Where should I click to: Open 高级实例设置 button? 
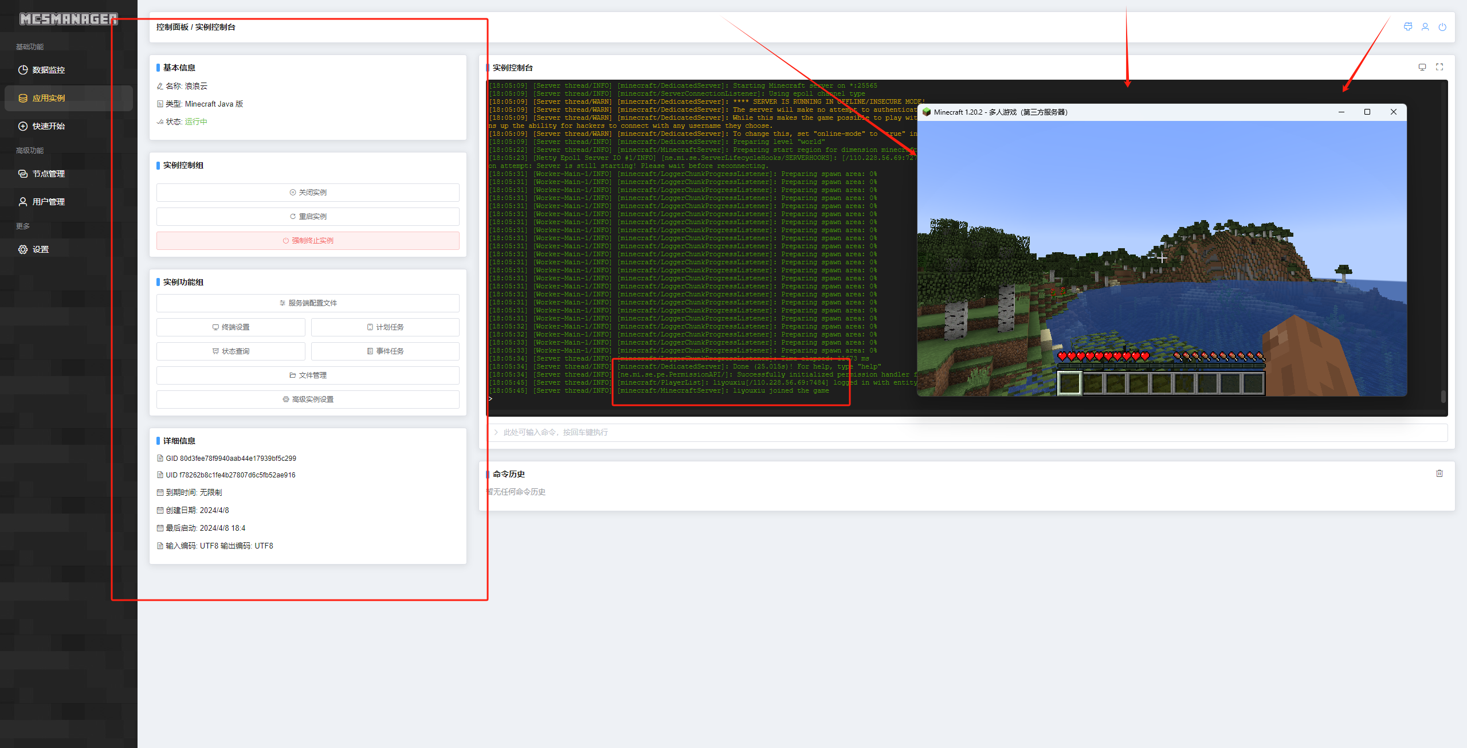point(308,400)
